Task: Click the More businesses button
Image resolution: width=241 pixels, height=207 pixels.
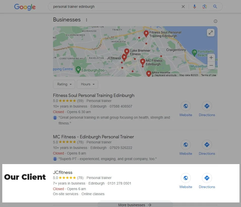Action: pyautogui.click(x=135, y=205)
